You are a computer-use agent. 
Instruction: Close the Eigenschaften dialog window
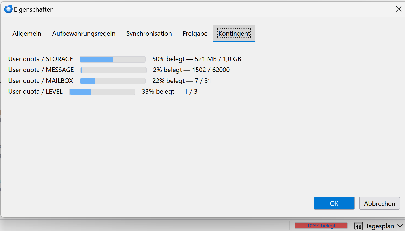coord(398,9)
